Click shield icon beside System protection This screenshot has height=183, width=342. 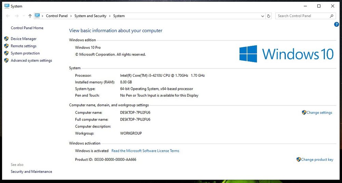coord(6,53)
